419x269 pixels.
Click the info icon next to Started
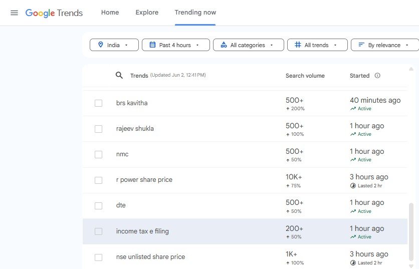(377, 76)
